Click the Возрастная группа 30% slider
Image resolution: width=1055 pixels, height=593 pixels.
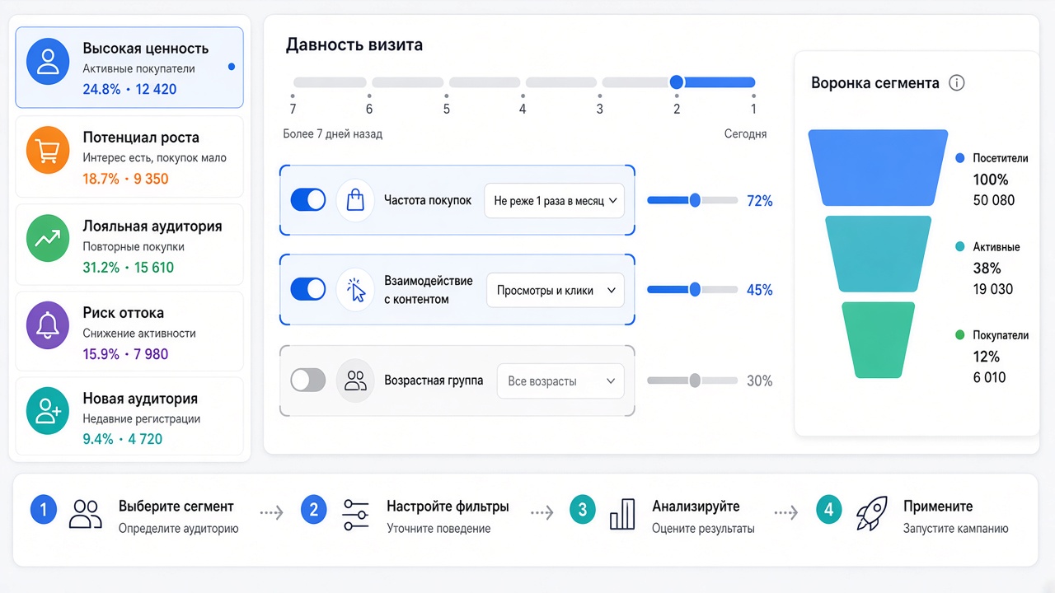[x=692, y=381]
